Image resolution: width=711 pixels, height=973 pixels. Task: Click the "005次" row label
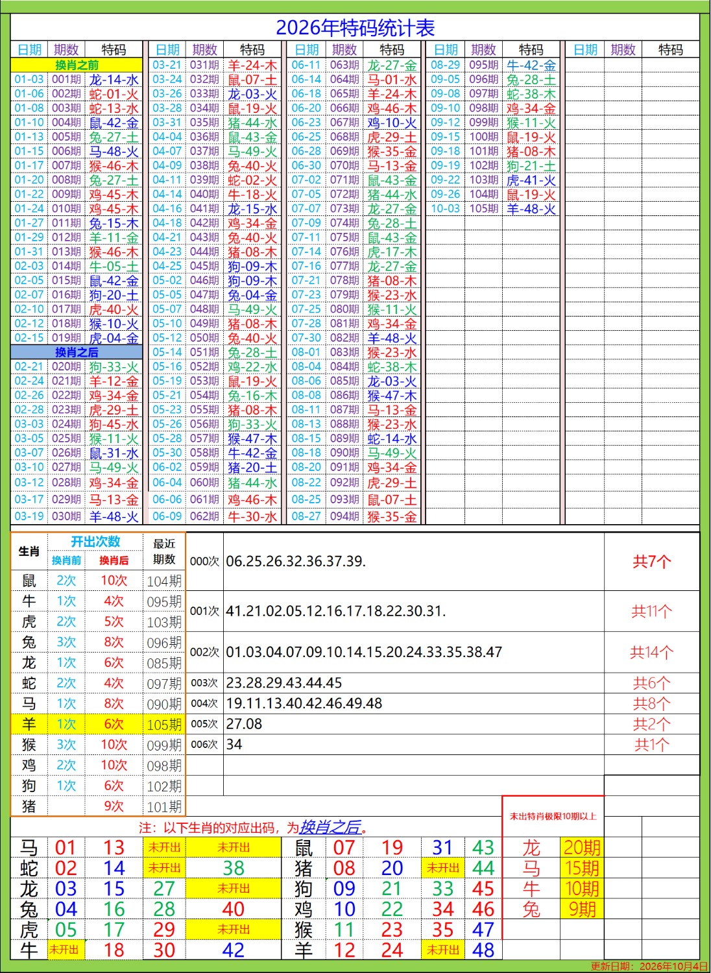(x=204, y=724)
